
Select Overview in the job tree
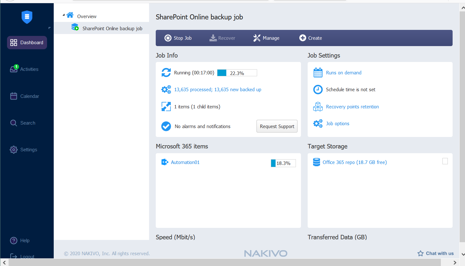point(87,17)
